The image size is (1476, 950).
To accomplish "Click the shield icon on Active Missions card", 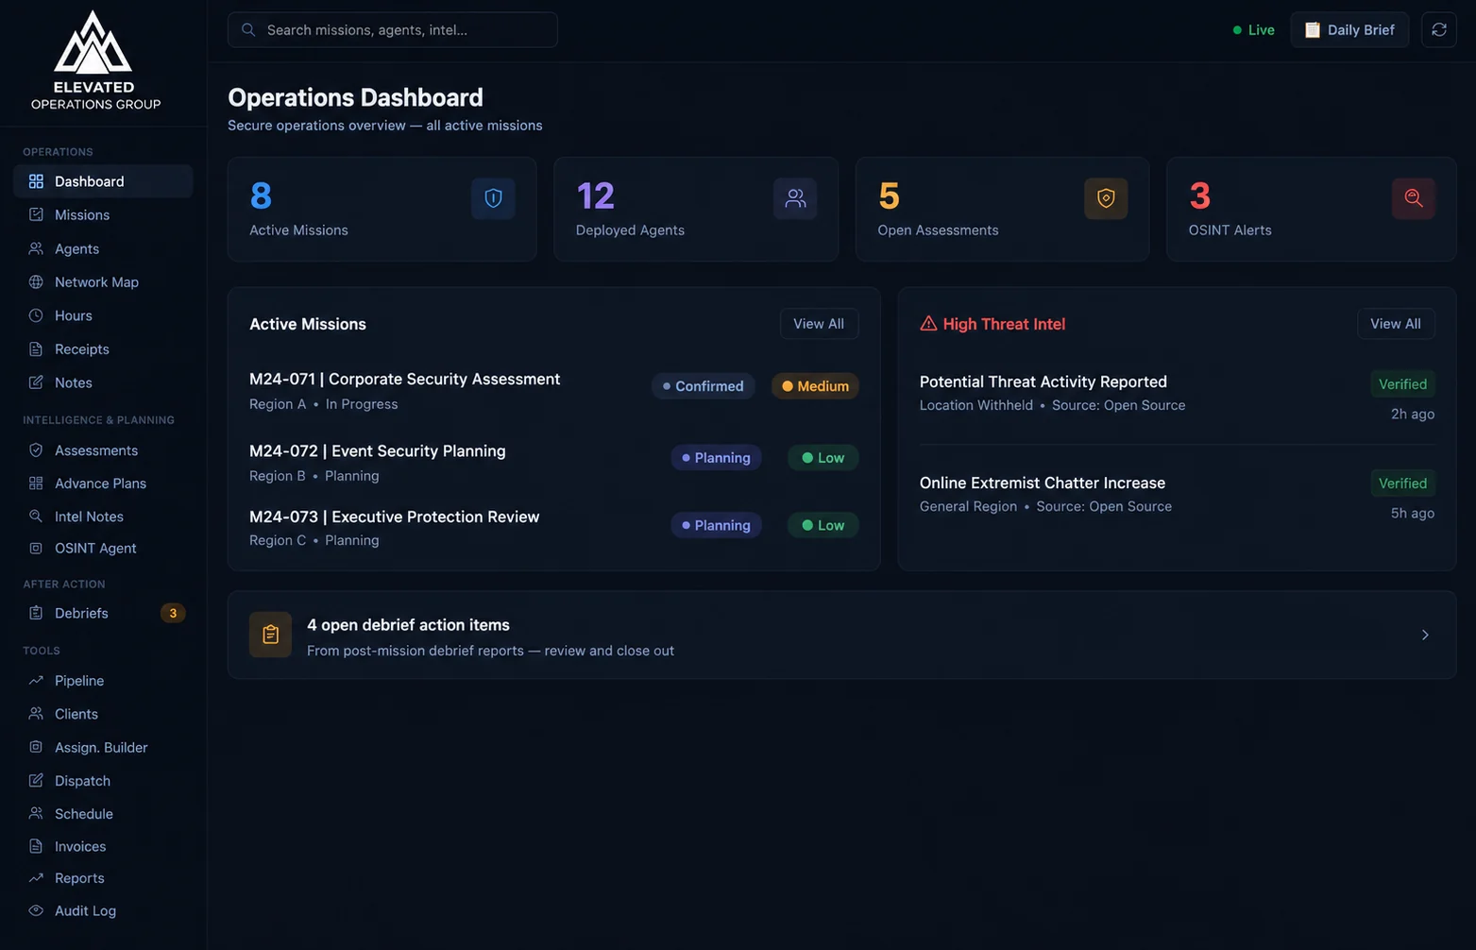I will (x=493, y=198).
